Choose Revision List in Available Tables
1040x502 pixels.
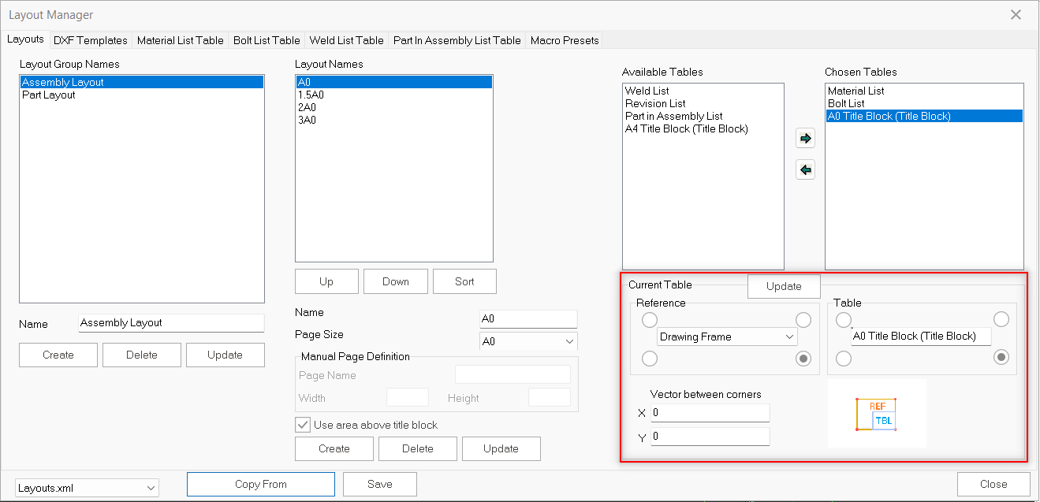coord(655,103)
